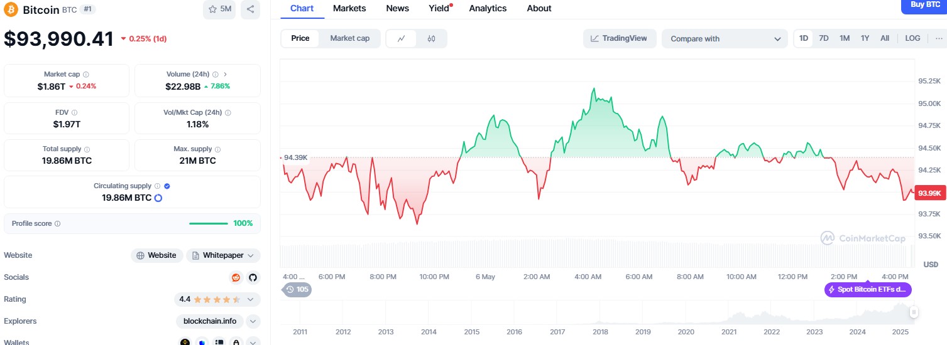The width and height of the screenshot is (947, 345).
Task: Enable LOG scale on the chart
Action: tap(912, 38)
